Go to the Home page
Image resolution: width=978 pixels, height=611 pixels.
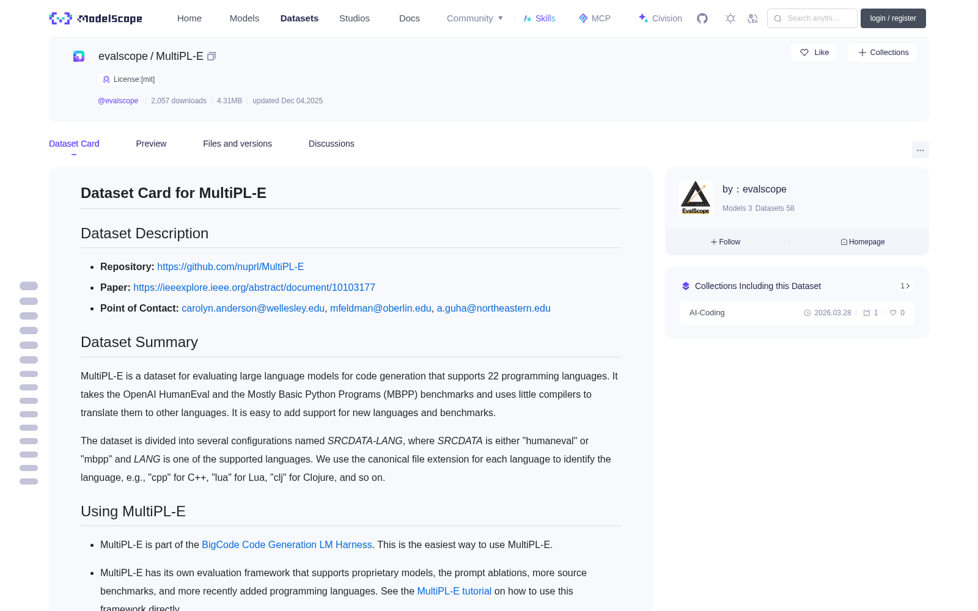point(189,18)
